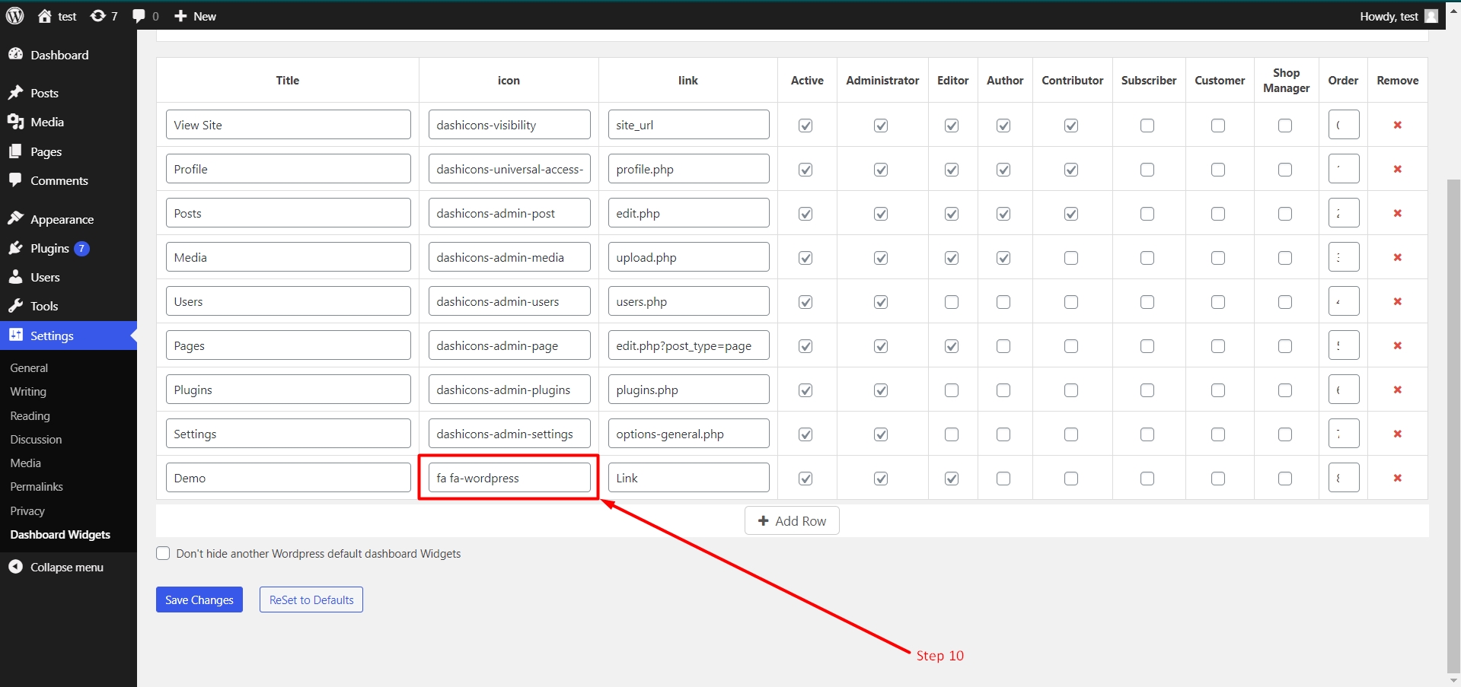Screen dimensions: 1461x687
Task: Open the updates icon showing 7
Action: coord(104,16)
